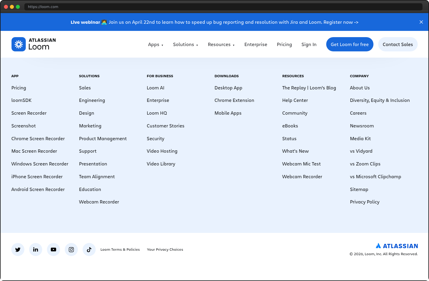Visit the Chrome Extension download link
The width and height of the screenshot is (429, 281).
coord(234,100)
